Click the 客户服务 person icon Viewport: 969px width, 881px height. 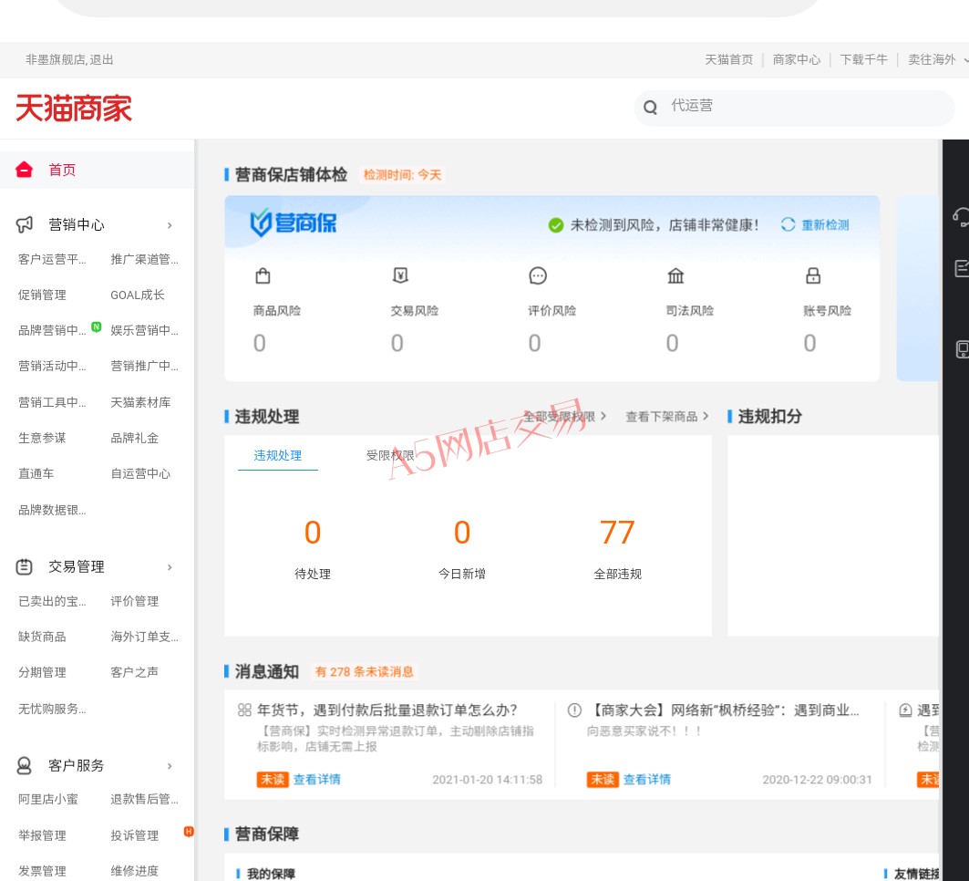click(24, 765)
